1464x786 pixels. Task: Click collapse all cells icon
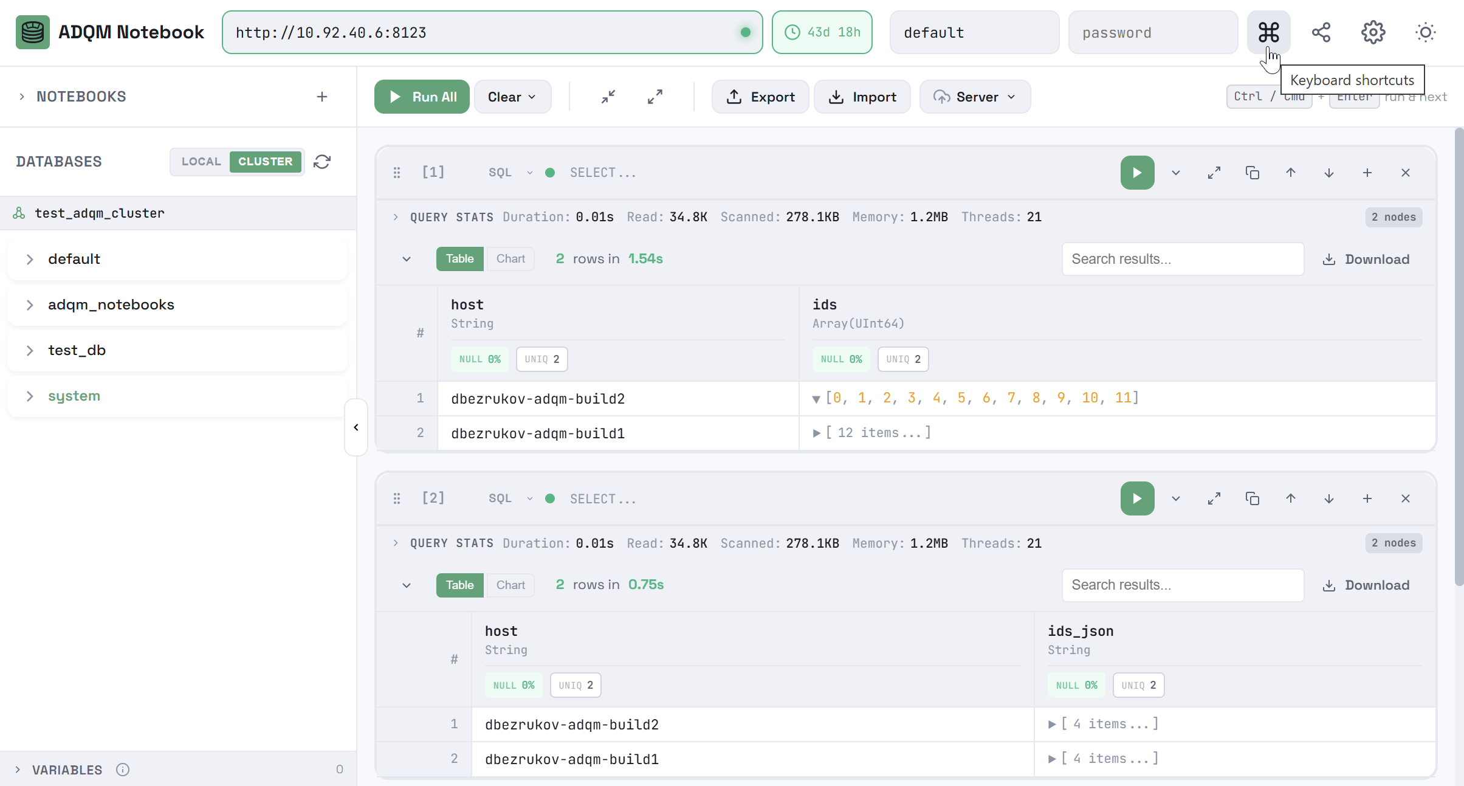(x=608, y=97)
